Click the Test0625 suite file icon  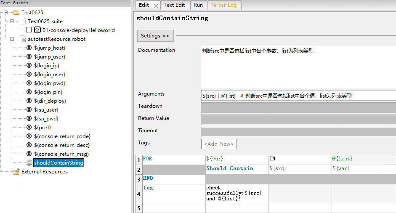[23, 21]
